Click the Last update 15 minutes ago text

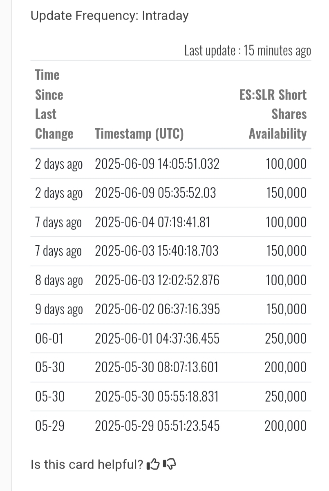[x=248, y=51]
